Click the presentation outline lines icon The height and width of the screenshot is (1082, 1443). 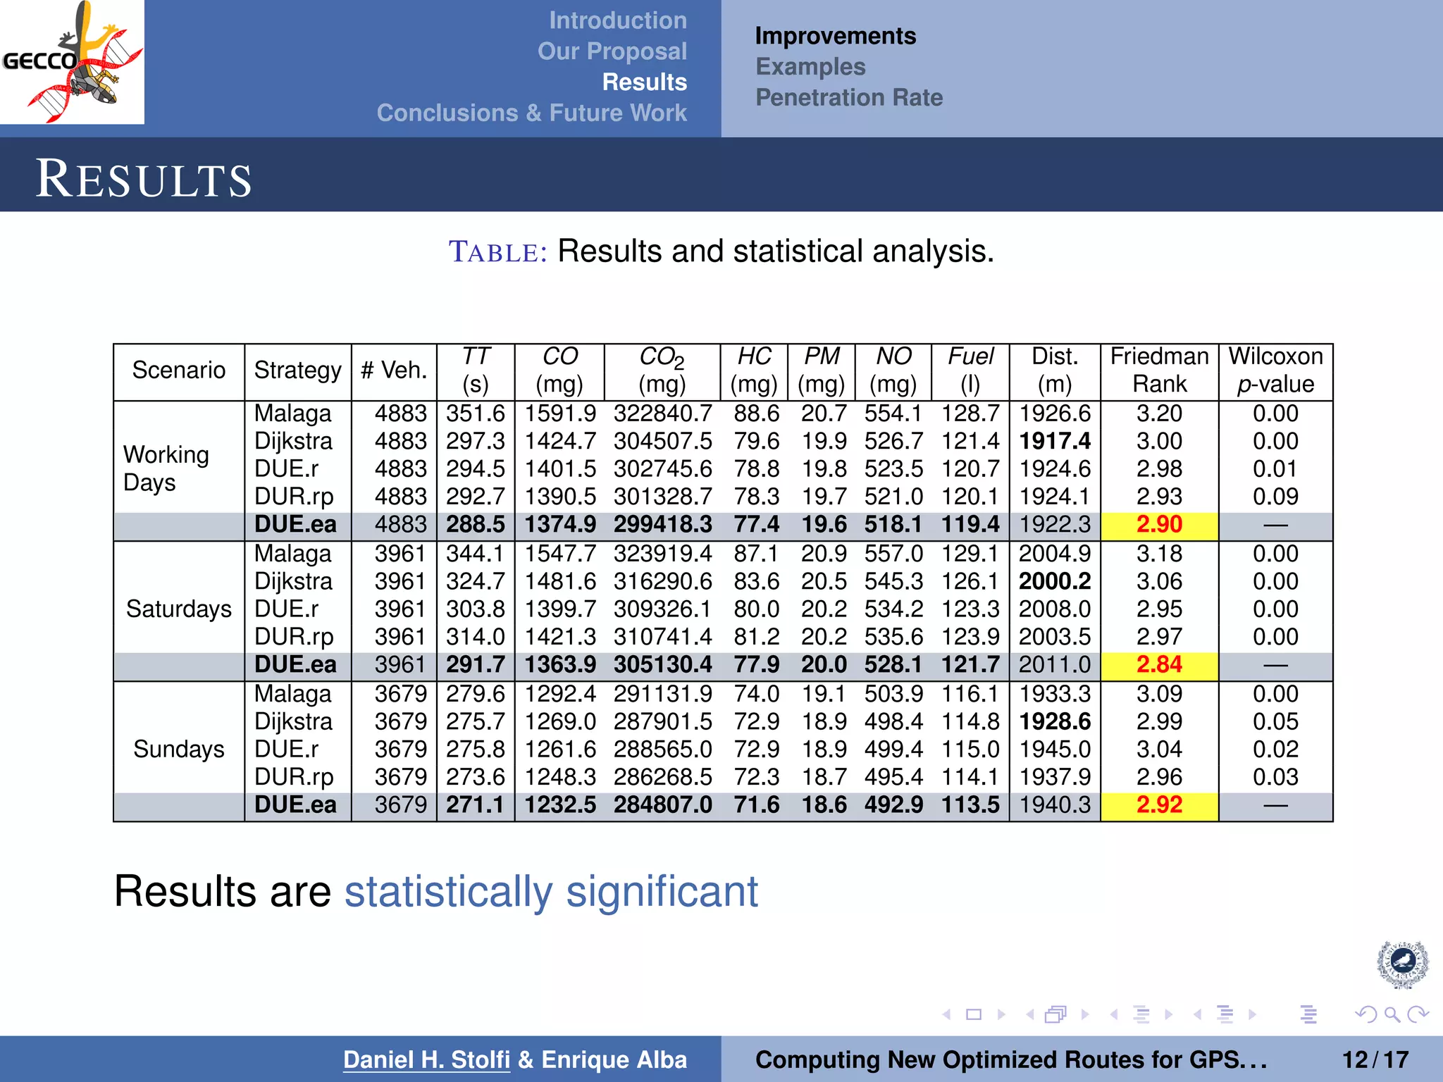pos(1308,1014)
